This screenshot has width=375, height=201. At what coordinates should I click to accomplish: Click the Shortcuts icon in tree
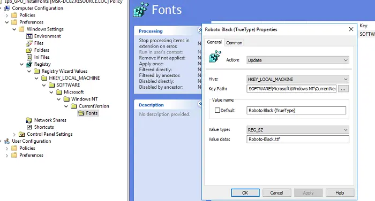coord(29,127)
